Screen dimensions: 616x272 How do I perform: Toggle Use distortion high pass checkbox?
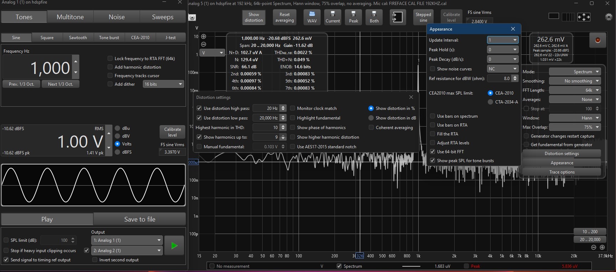(x=199, y=108)
